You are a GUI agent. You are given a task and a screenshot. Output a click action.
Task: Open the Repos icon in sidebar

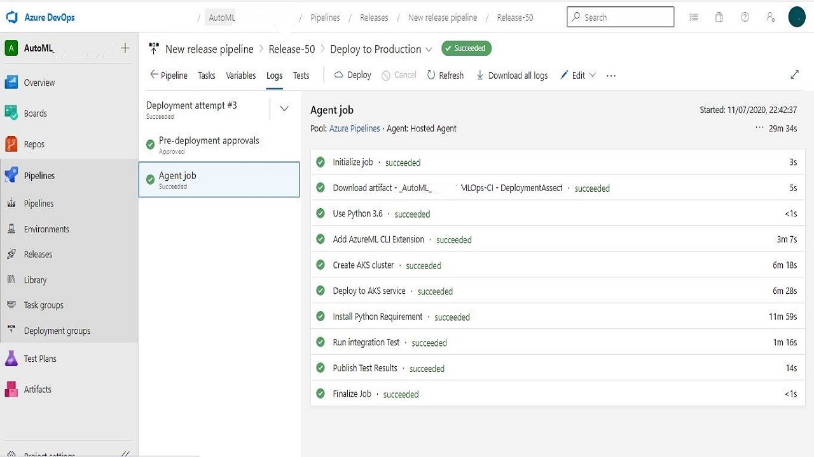(x=11, y=144)
